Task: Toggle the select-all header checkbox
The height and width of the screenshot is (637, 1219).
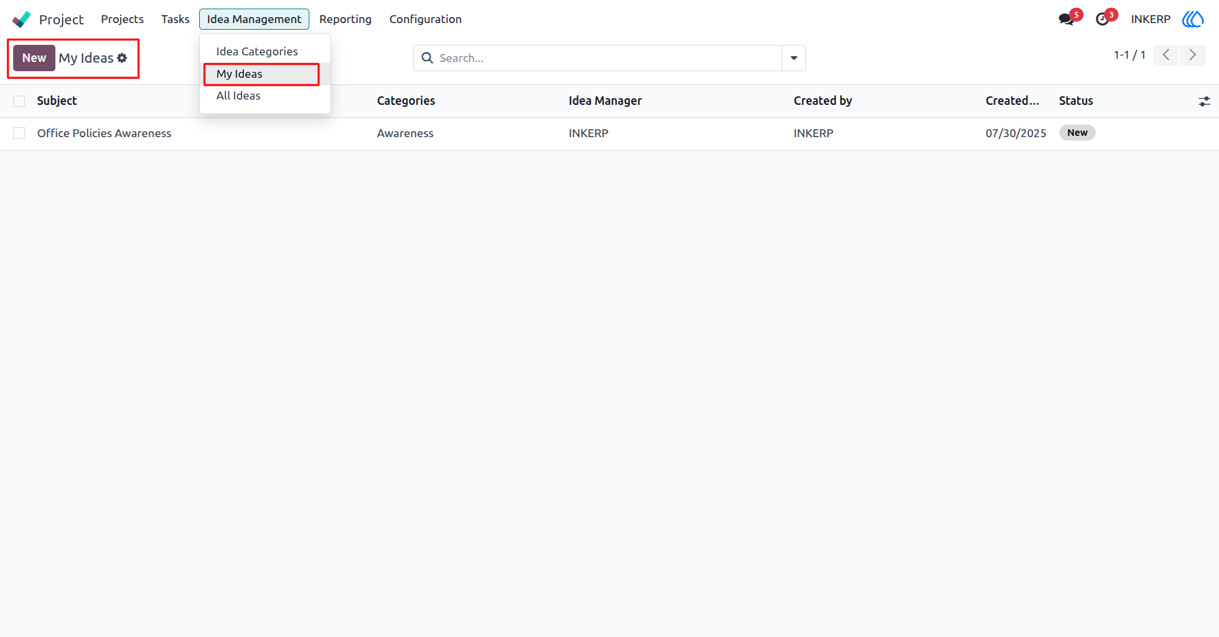Action: pyautogui.click(x=19, y=101)
